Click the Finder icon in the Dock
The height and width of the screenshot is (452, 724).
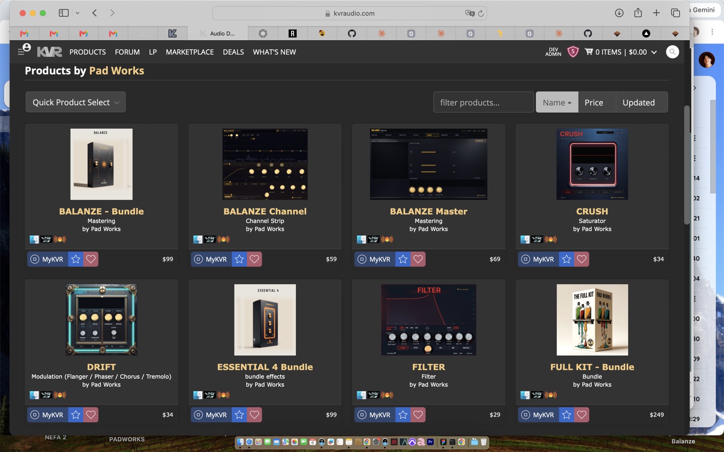[240, 442]
